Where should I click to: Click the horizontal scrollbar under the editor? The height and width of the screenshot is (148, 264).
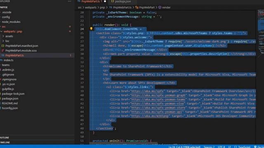123,143
